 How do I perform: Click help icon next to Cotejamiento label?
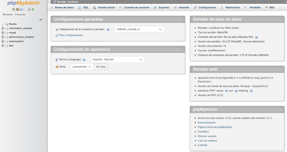108,29
